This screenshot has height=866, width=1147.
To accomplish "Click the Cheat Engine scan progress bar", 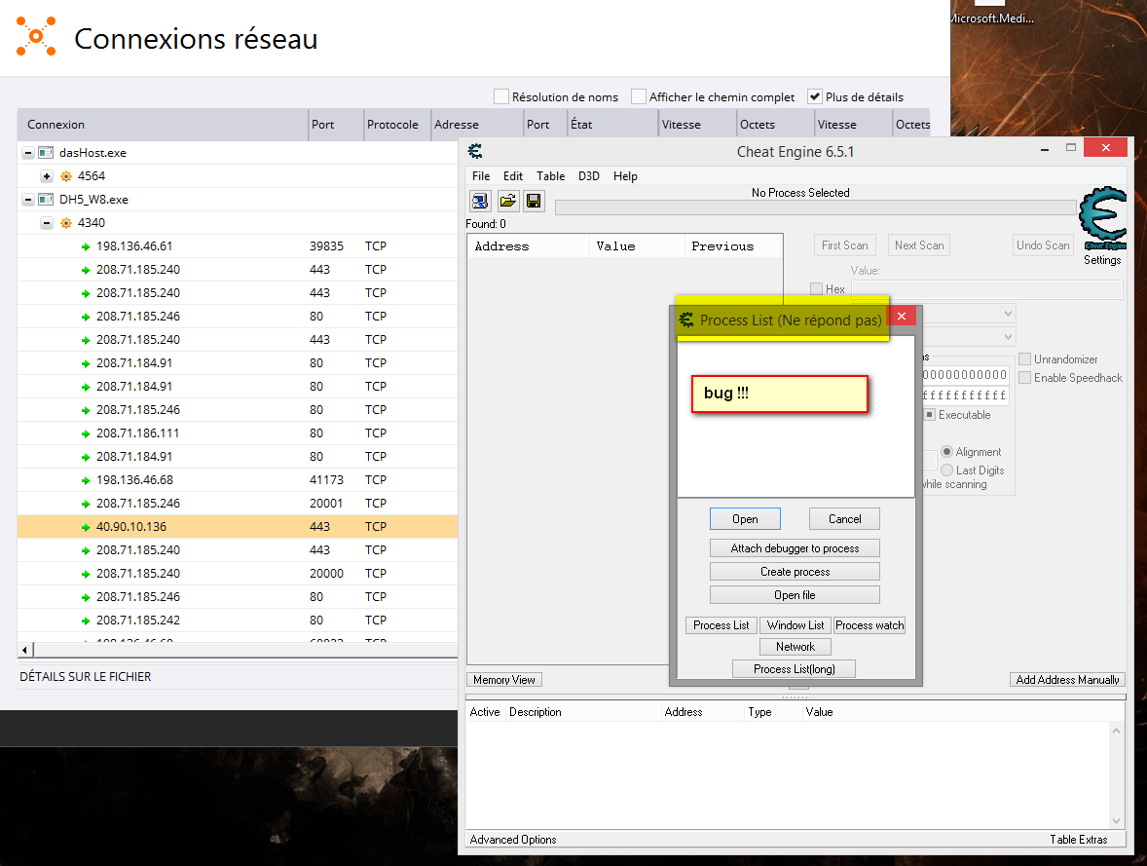I will pos(815,207).
